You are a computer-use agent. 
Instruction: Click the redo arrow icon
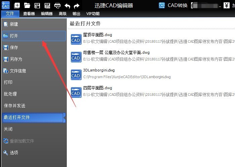point(77,6)
